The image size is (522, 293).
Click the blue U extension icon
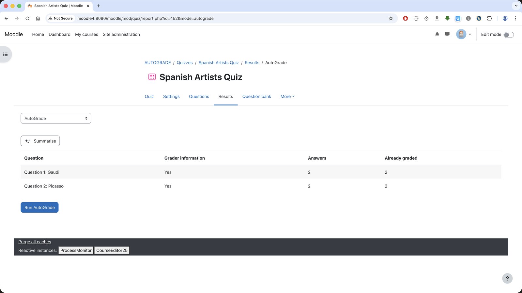458,18
